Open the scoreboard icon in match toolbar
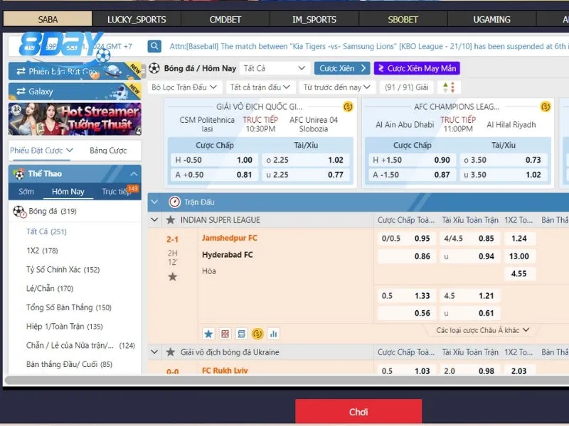 pyautogui.click(x=241, y=334)
